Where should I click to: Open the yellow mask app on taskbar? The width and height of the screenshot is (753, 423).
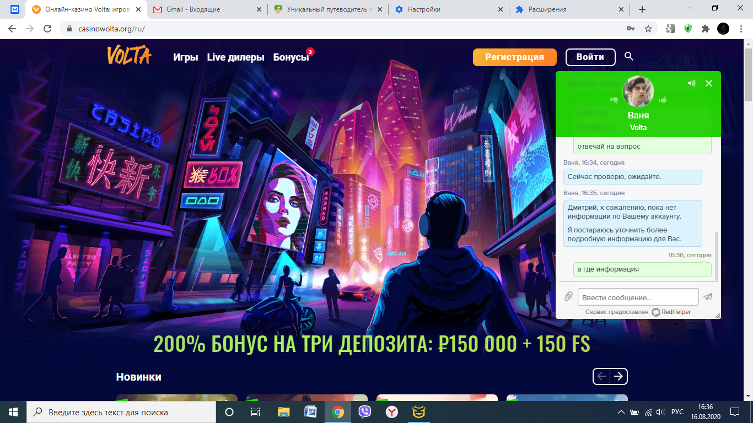coord(418,412)
